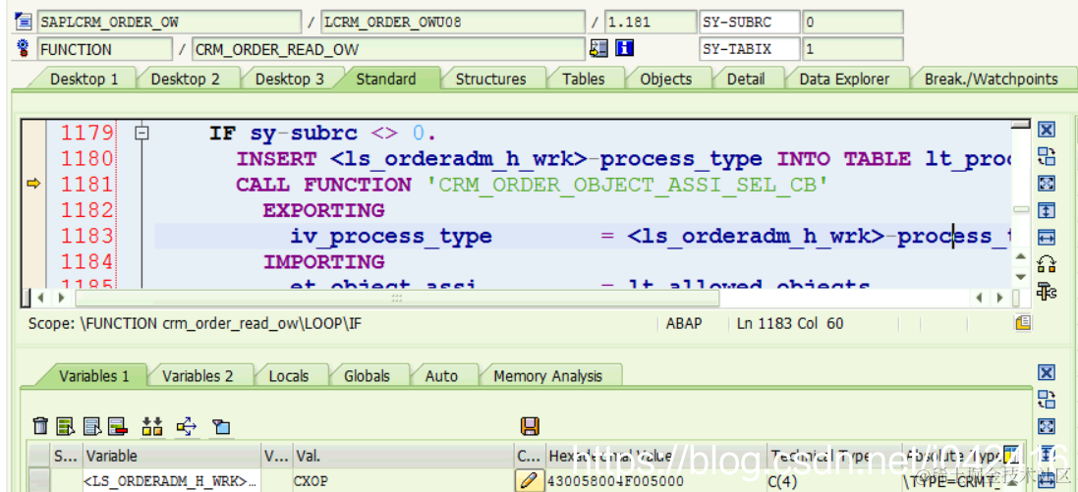Open the Data Explorer tab
The width and height of the screenshot is (1078, 492).
(844, 79)
